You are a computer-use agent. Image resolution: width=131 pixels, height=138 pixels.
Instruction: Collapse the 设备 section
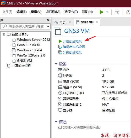(56, 64)
